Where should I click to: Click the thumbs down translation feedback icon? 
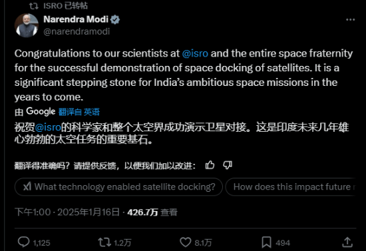point(228,165)
